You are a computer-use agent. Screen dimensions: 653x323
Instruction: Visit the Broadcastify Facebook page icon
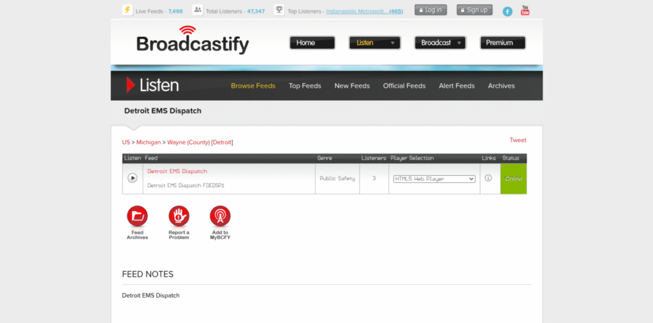(507, 11)
